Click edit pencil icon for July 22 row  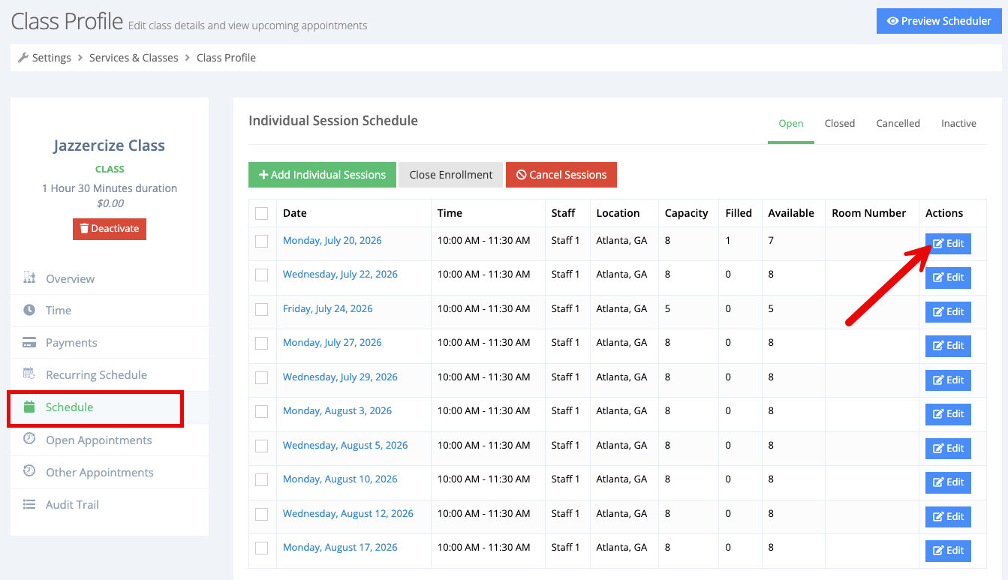(x=937, y=278)
